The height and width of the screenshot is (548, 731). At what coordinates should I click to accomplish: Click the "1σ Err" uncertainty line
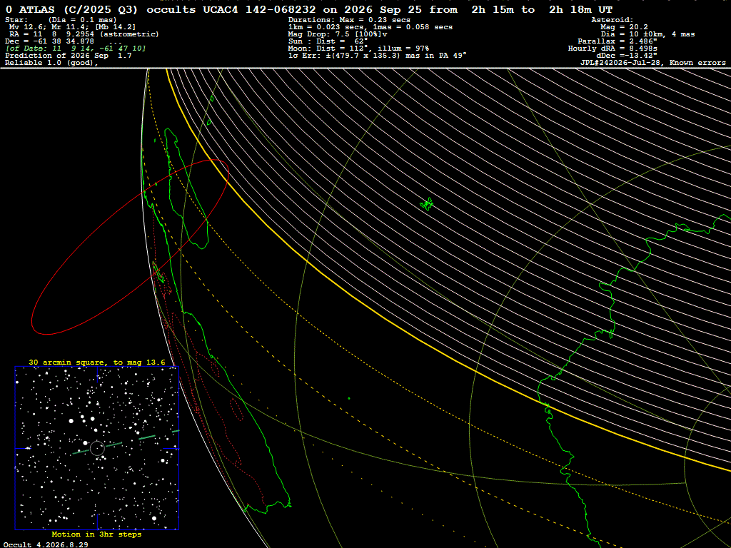[x=377, y=56]
